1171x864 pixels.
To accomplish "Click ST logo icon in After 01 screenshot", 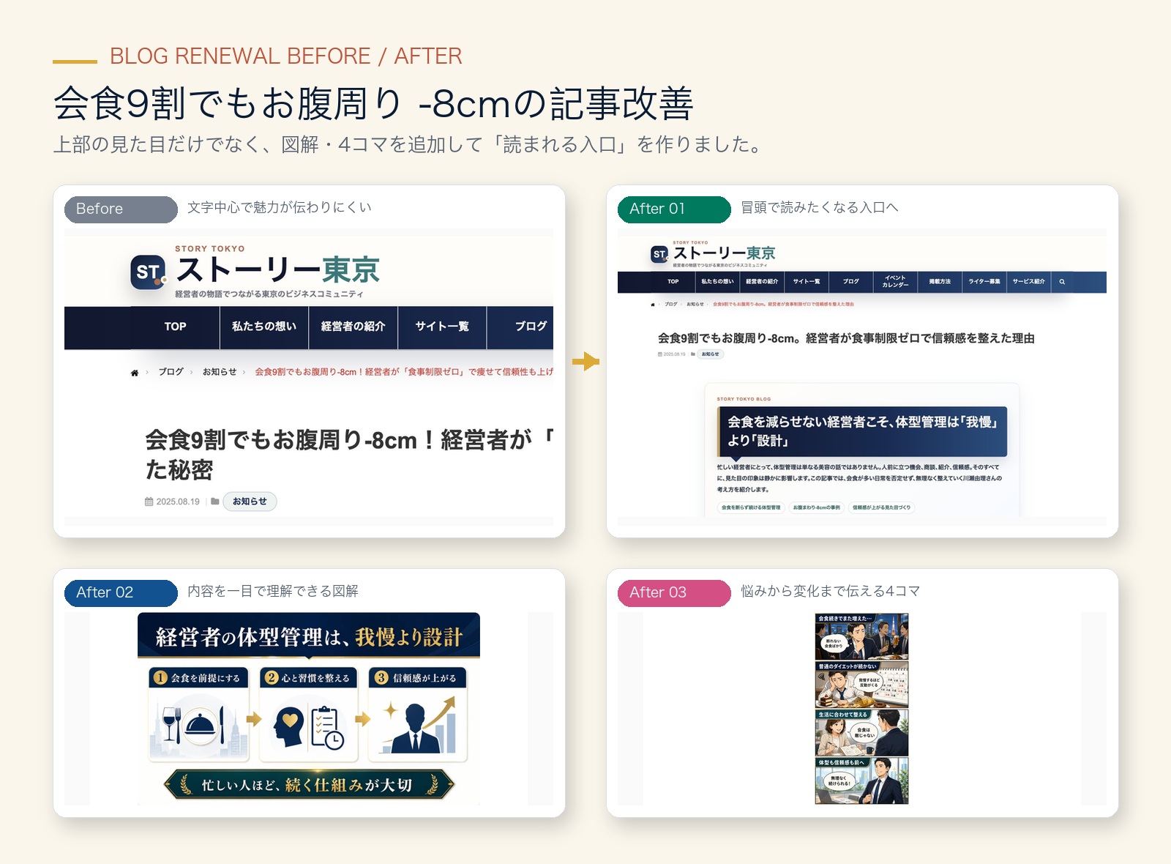I will click(659, 254).
